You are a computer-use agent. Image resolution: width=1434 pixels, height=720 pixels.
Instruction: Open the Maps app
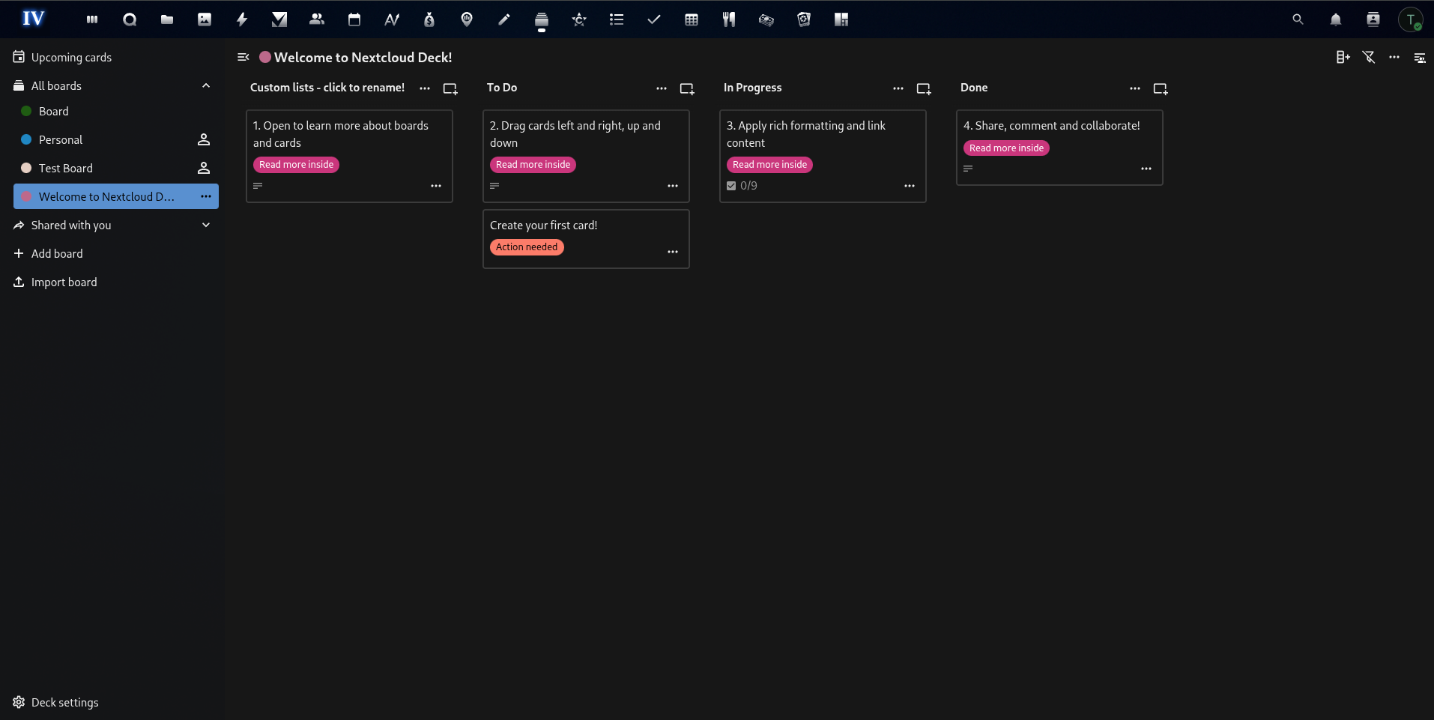pyautogui.click(x=467, y=19)
